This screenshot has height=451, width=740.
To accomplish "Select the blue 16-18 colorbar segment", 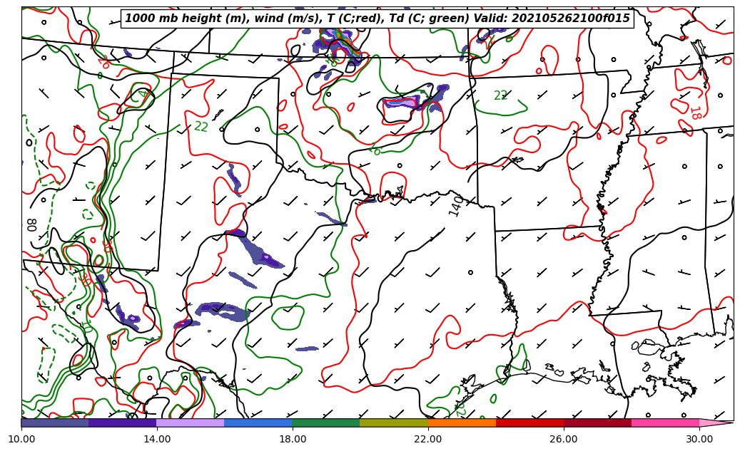I will (x=258, y=423).
